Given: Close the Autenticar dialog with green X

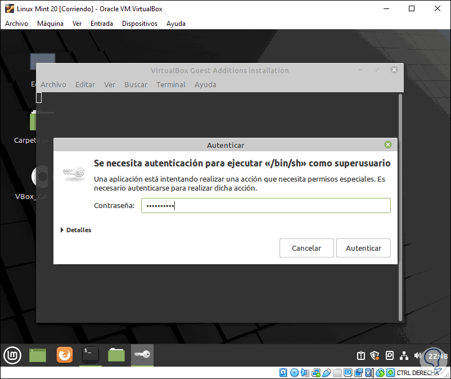Looking at the screenshot, I should pyautogui.click(x=387, y=145).
